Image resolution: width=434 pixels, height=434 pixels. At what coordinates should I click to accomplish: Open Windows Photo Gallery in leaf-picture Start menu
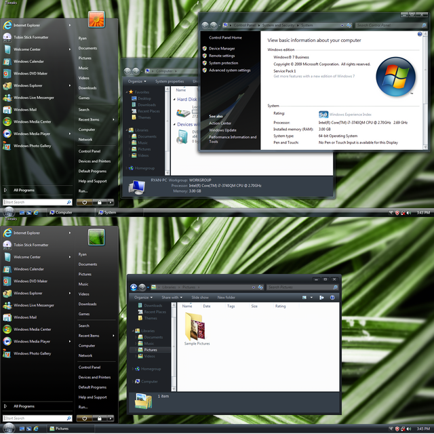[x=36, y=353]
